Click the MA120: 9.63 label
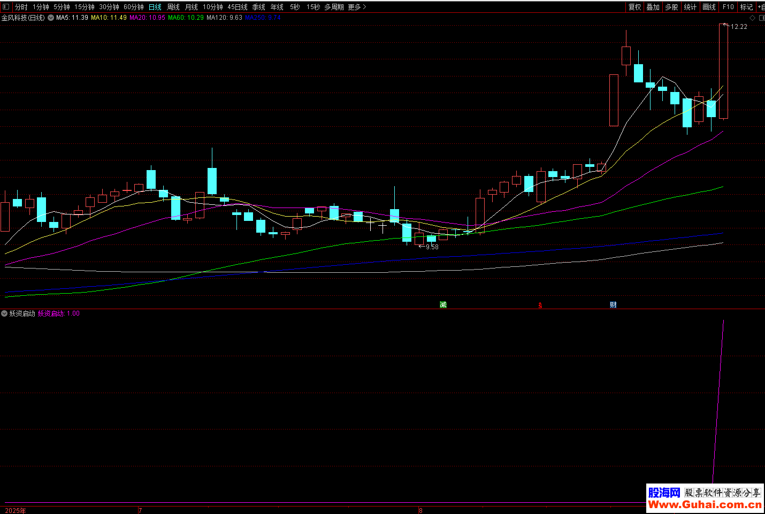The image size is (765, 514). pyautogui.click(x=224, y=18)
